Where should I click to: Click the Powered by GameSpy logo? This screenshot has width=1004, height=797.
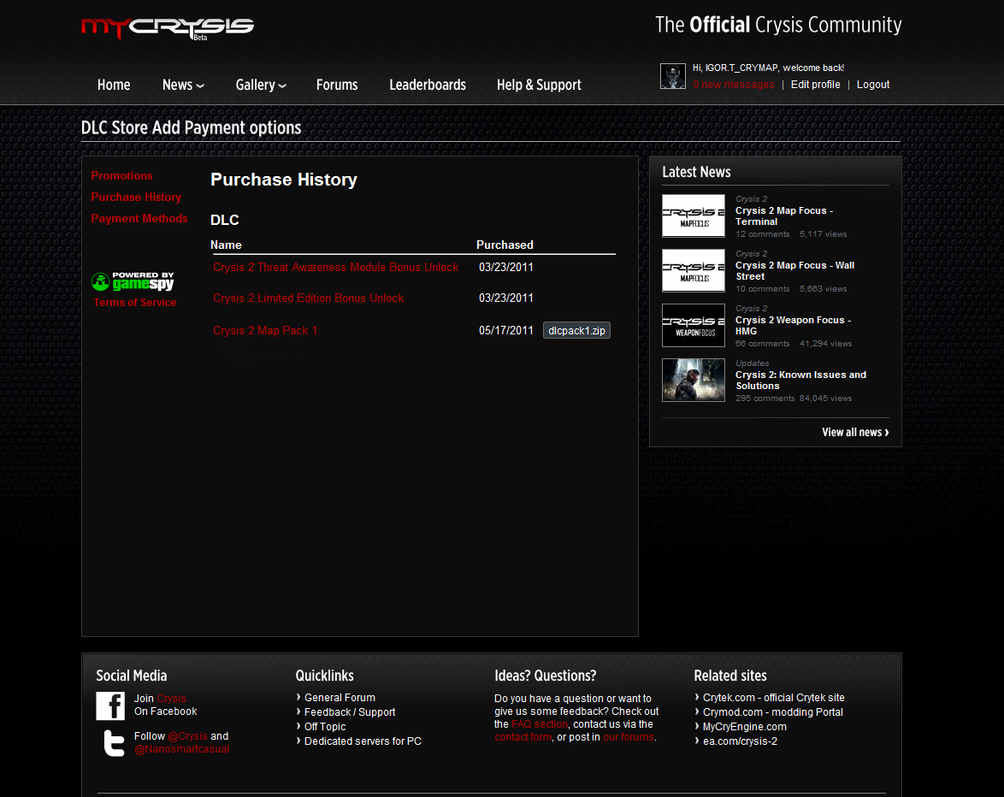133,281
